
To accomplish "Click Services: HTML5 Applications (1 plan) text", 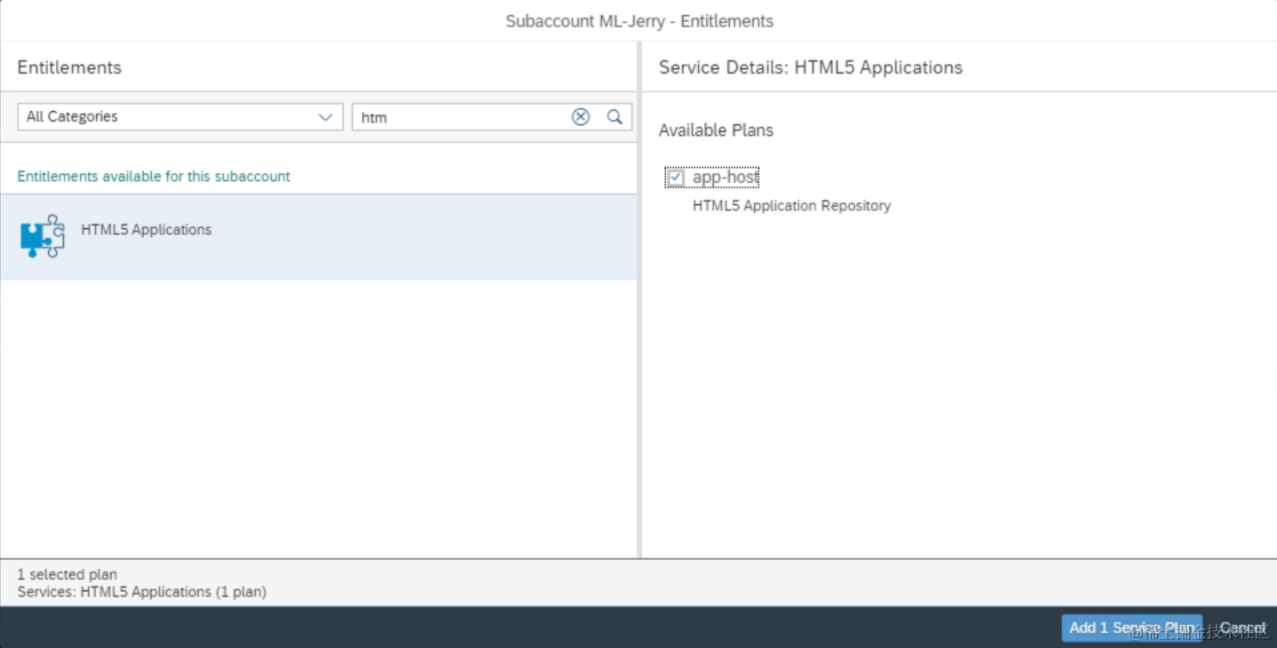I will 141,591.
